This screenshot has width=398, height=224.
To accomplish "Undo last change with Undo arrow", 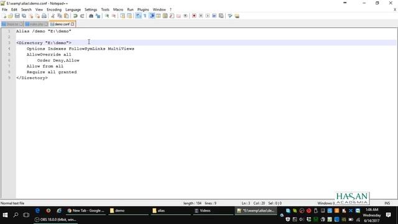I will pyautogui.click(x=75, y=16).
